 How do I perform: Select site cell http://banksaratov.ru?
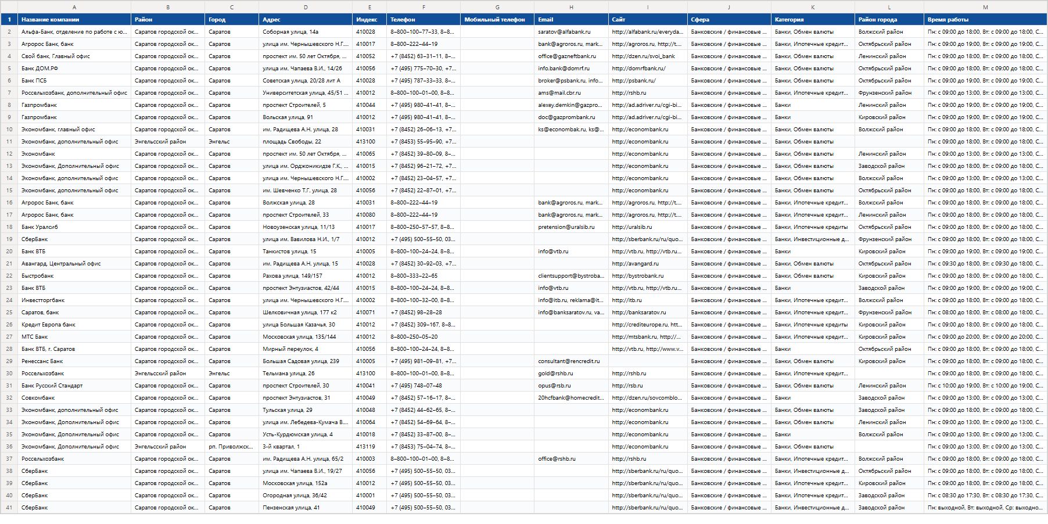648,313
